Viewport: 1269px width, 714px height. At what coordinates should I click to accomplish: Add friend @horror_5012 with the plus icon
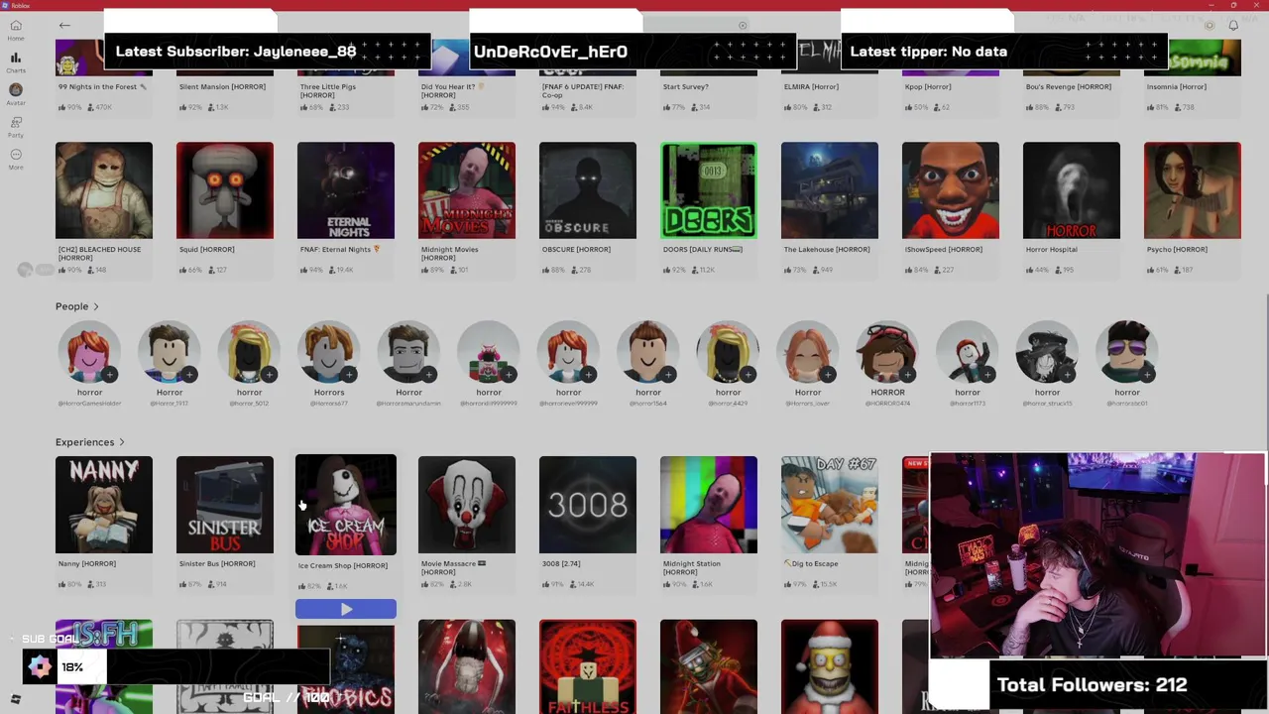(x=270, y=375)
